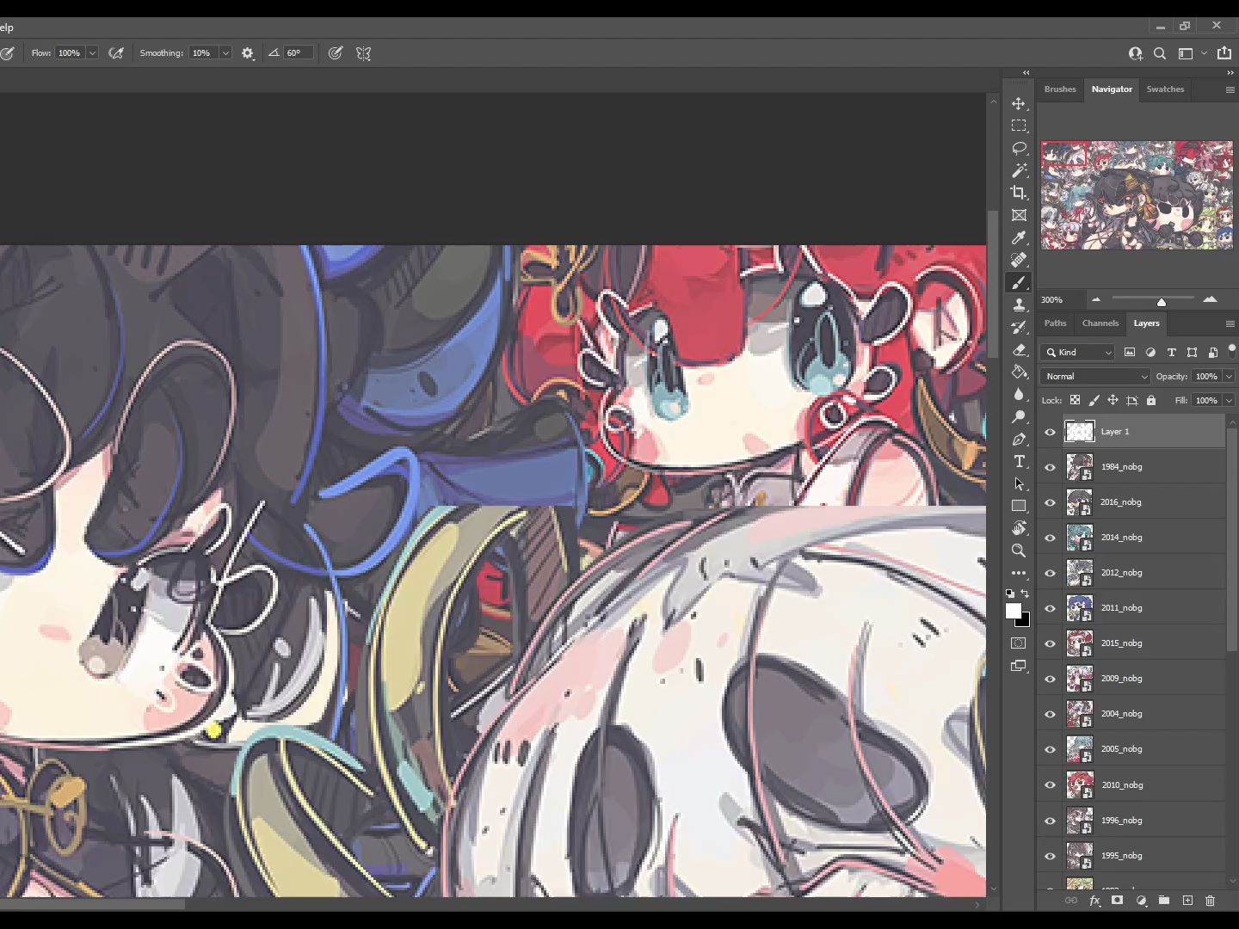The width and height of the screenshot is (1239, 929).
Task: Open the Navigator panel menu
Action: [x=1230, y=89]
